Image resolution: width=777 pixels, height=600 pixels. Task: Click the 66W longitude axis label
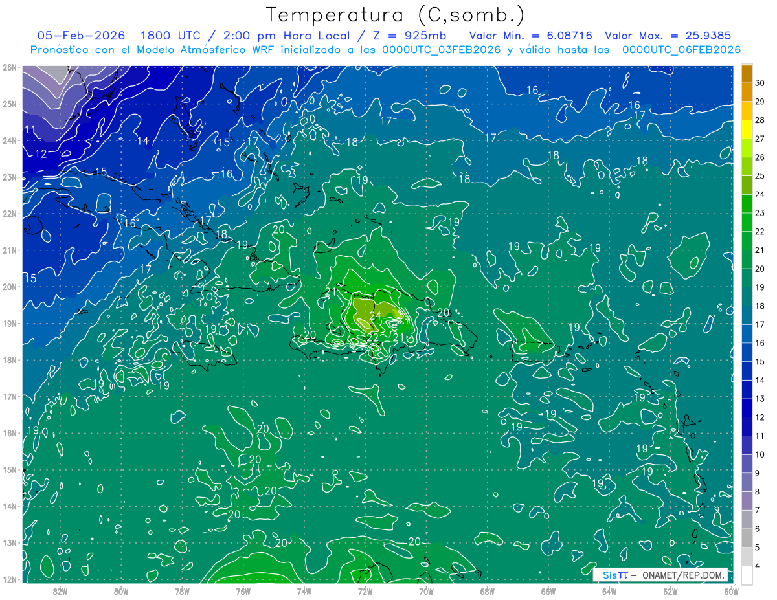tap(548, 591)
